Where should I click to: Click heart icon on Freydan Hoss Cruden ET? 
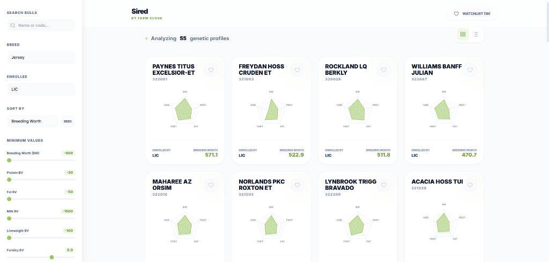click(298, 70)
